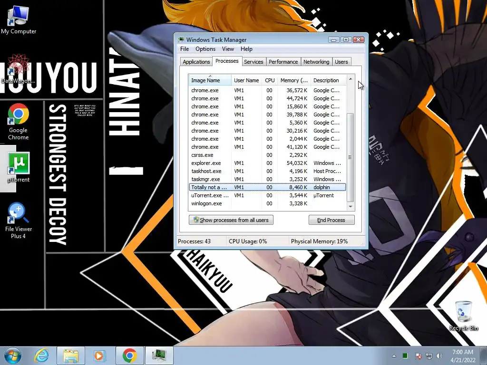Switch to the Applications tab
The image size is (487, 365).
tap(196, 62)
